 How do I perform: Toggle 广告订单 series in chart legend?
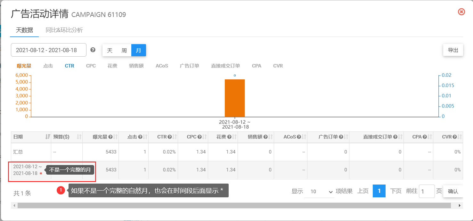[x=190, y=66]
